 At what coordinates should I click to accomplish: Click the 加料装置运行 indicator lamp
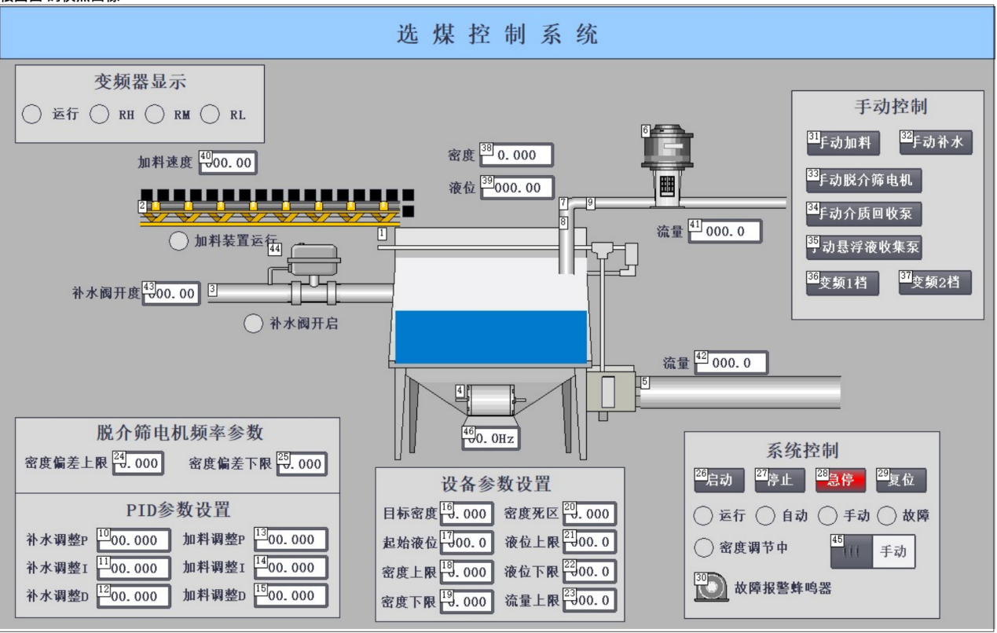pos(179,241)
